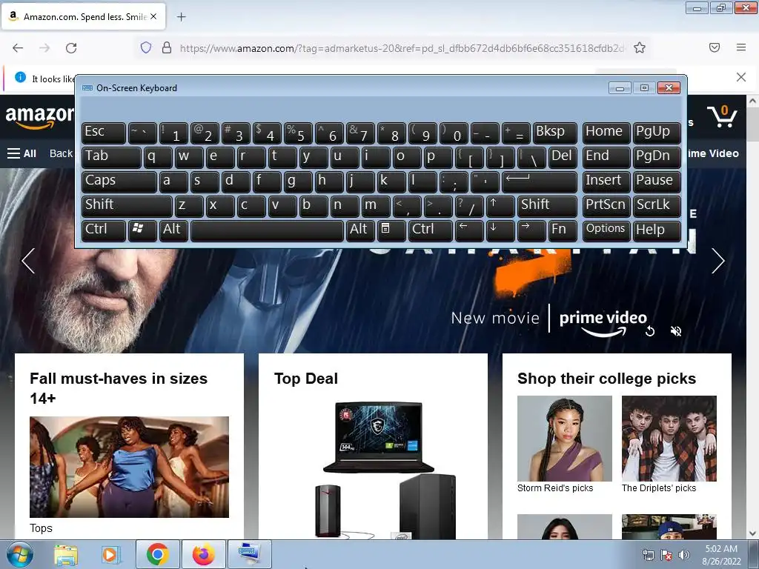This screenshot has height=569, width=759.
Task: View site security lock info
Action: (167, 47)
